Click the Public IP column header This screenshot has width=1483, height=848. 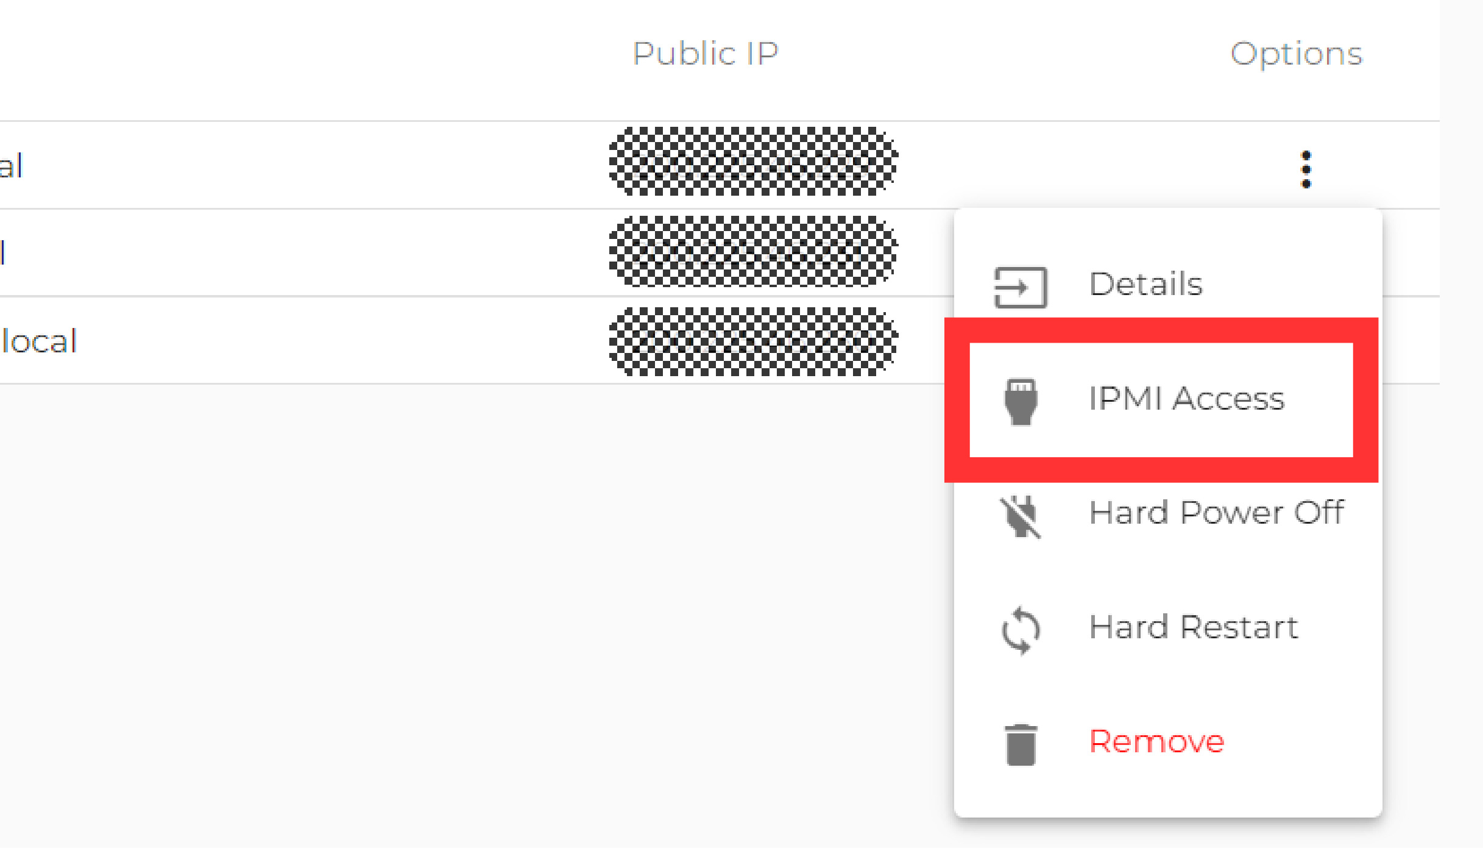(x=706, y=54)
